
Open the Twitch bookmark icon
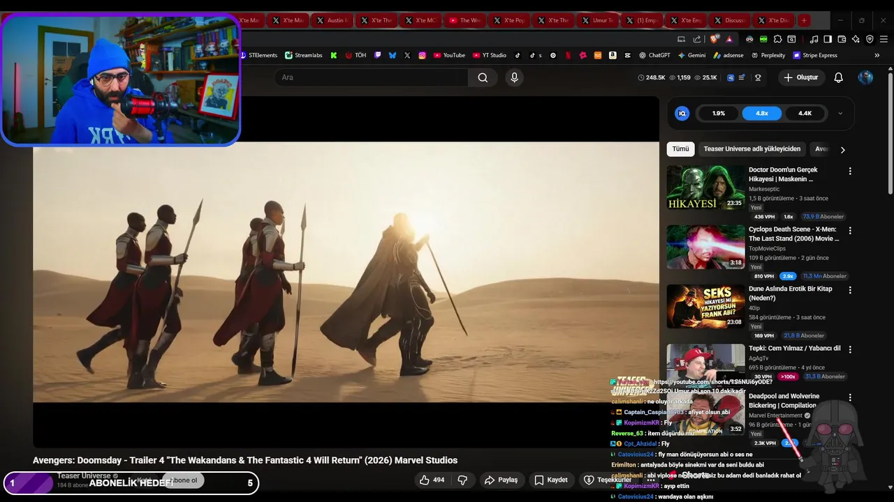[x=378, y=55]
